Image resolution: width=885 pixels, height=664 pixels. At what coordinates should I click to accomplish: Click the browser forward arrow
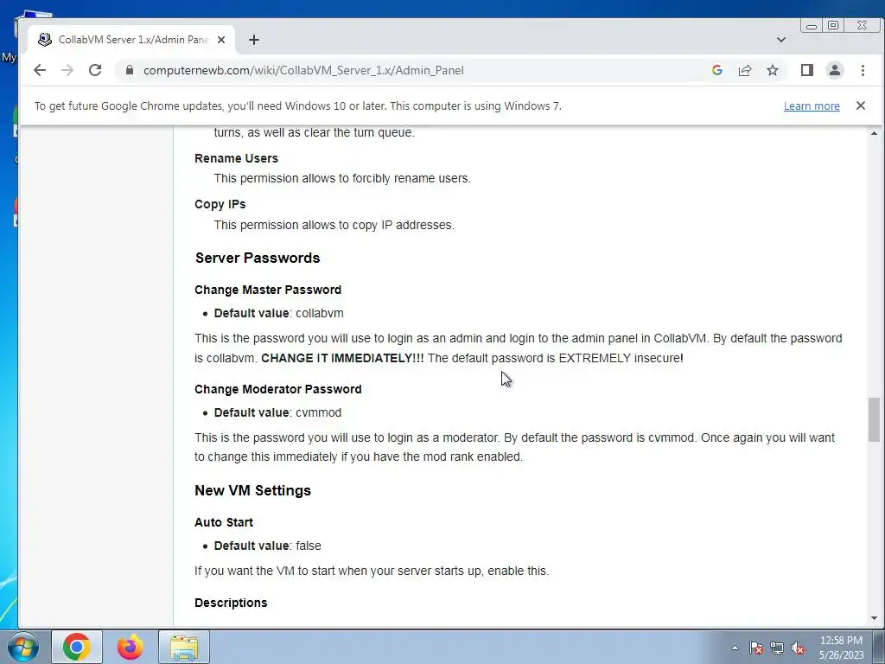click(67, 70)
